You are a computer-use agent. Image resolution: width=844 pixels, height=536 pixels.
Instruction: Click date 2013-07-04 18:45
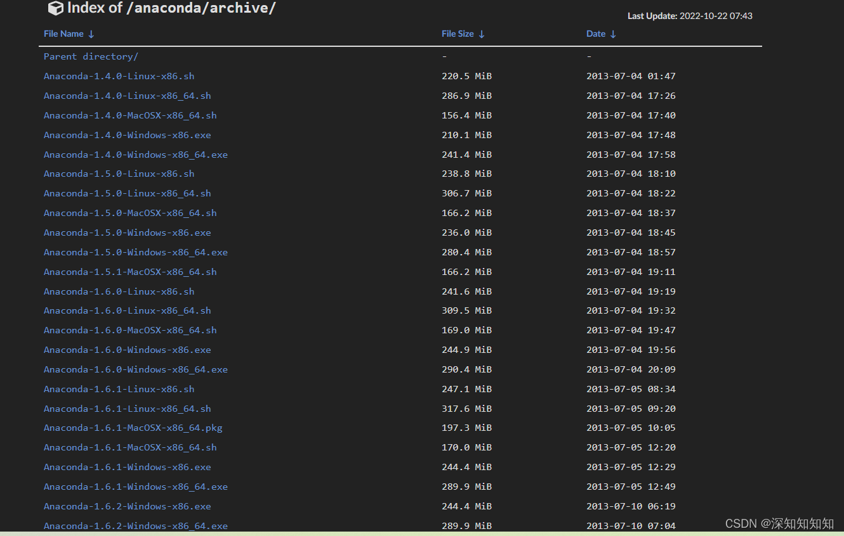click(x=631, y=233)
